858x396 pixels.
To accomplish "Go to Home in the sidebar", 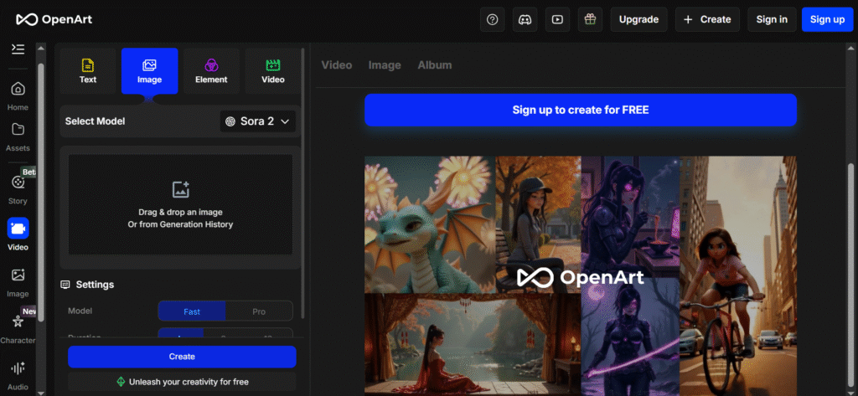I will (x=18, y=95).
